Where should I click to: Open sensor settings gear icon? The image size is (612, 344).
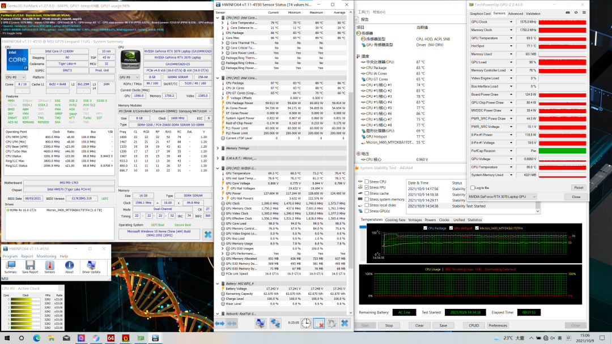(x=331, y=323)
